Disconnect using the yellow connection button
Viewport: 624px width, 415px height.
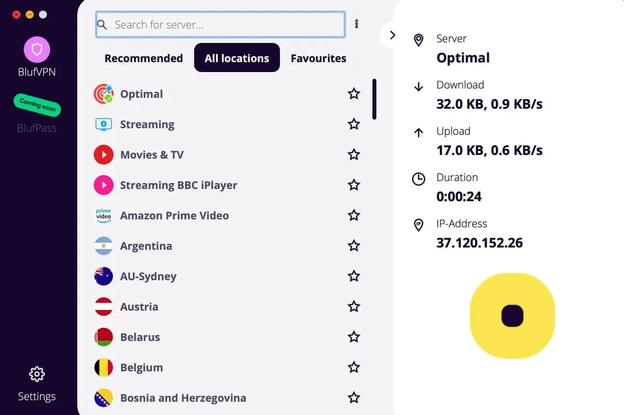512,316
